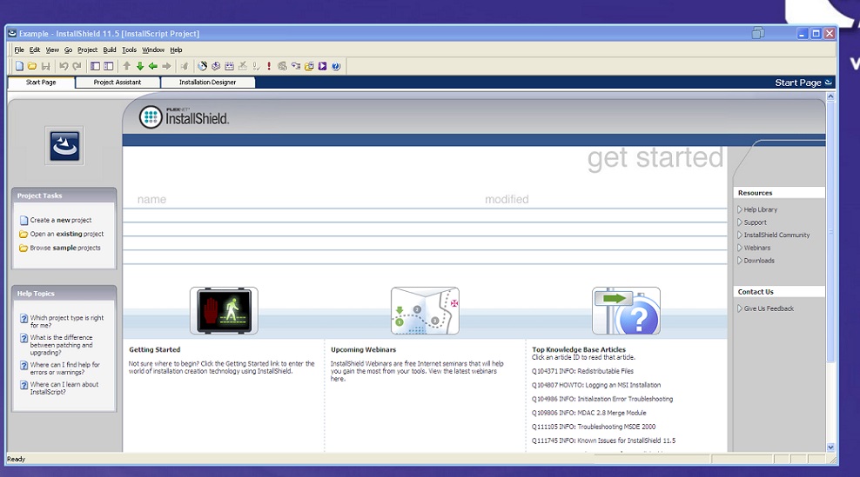Open the Build menu
860x477 pixels.
[110, 50]
